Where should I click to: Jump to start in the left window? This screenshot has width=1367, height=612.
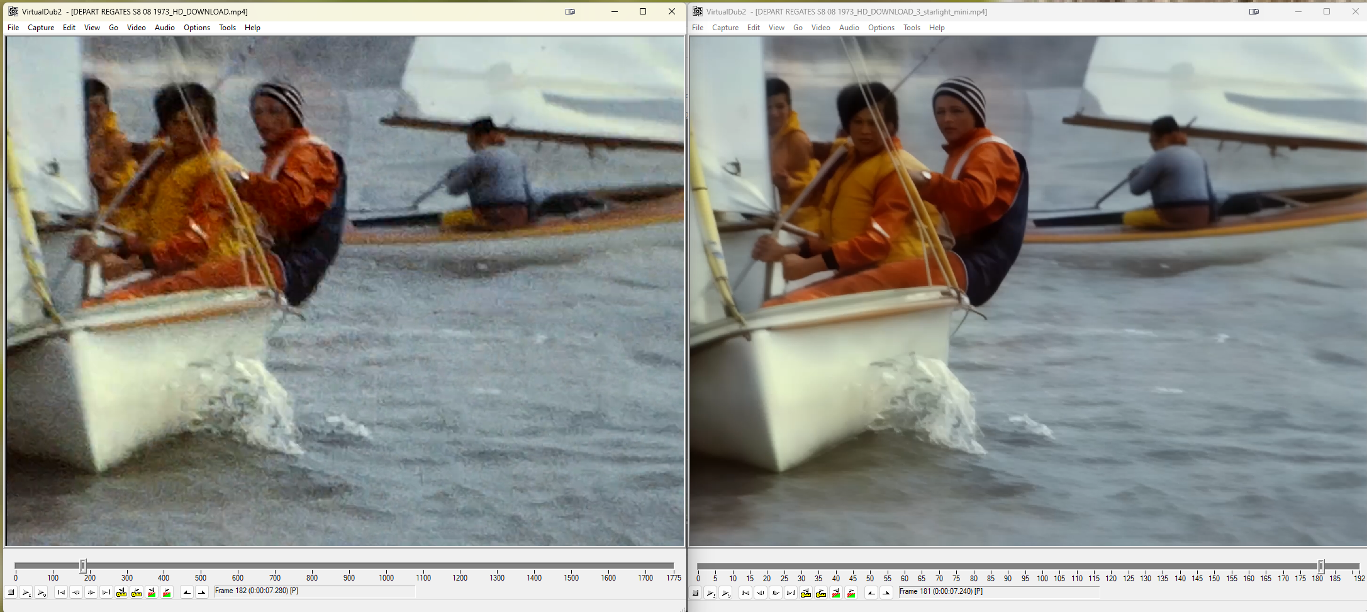pyautogui.click(x=61, y=593)
